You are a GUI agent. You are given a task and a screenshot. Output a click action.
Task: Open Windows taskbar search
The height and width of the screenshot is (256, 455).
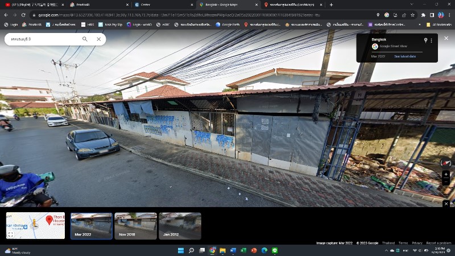pyautogui.click(x=191, y=250)
